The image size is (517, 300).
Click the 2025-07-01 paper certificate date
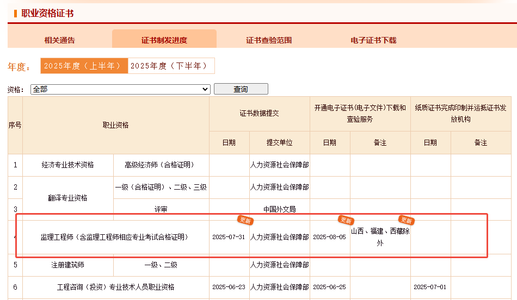[430, 287]
